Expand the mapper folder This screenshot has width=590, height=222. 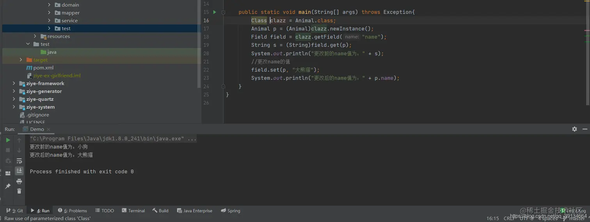point(49,12)
